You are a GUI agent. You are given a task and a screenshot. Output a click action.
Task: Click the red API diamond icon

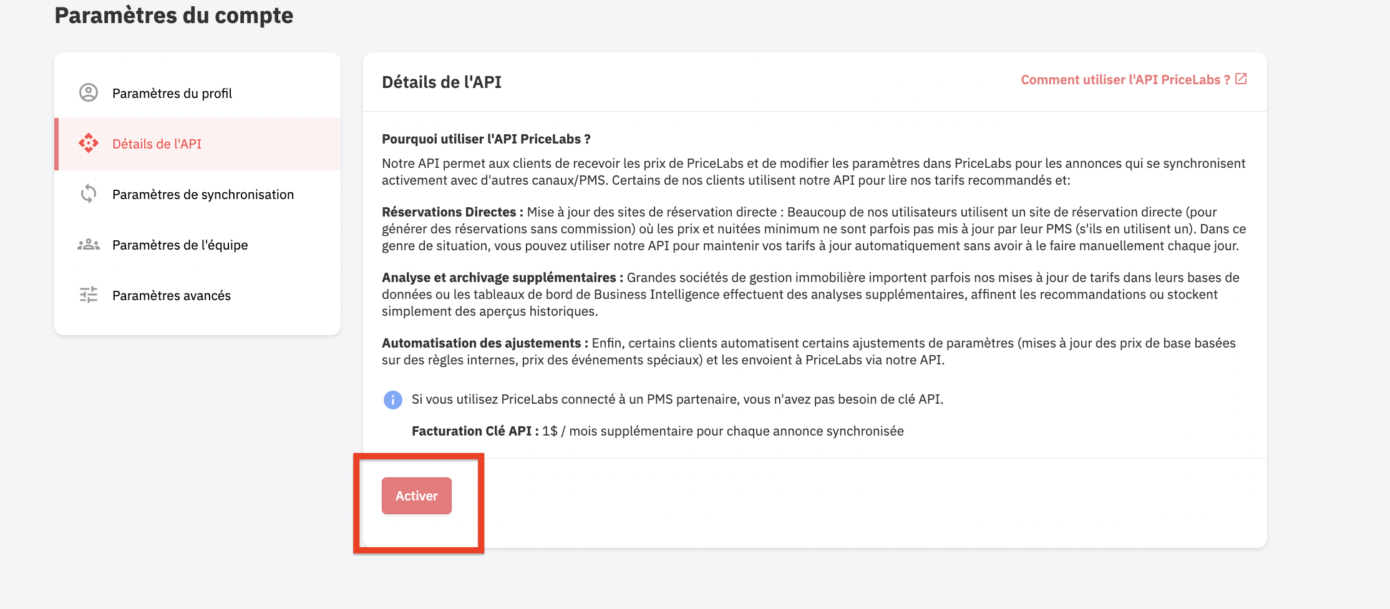point(89,144)
